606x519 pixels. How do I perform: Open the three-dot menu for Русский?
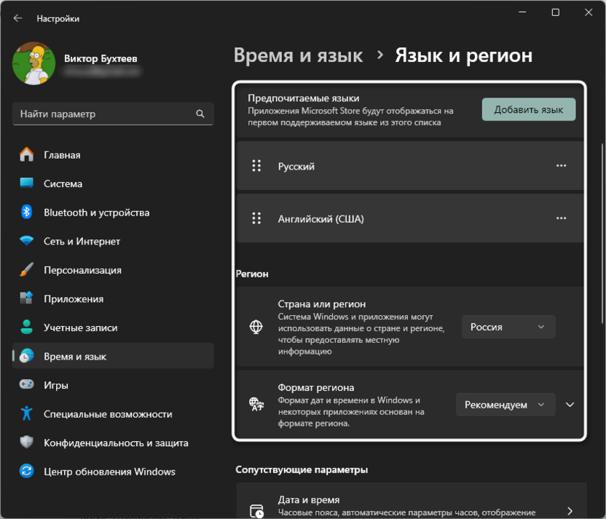(561, 166)
